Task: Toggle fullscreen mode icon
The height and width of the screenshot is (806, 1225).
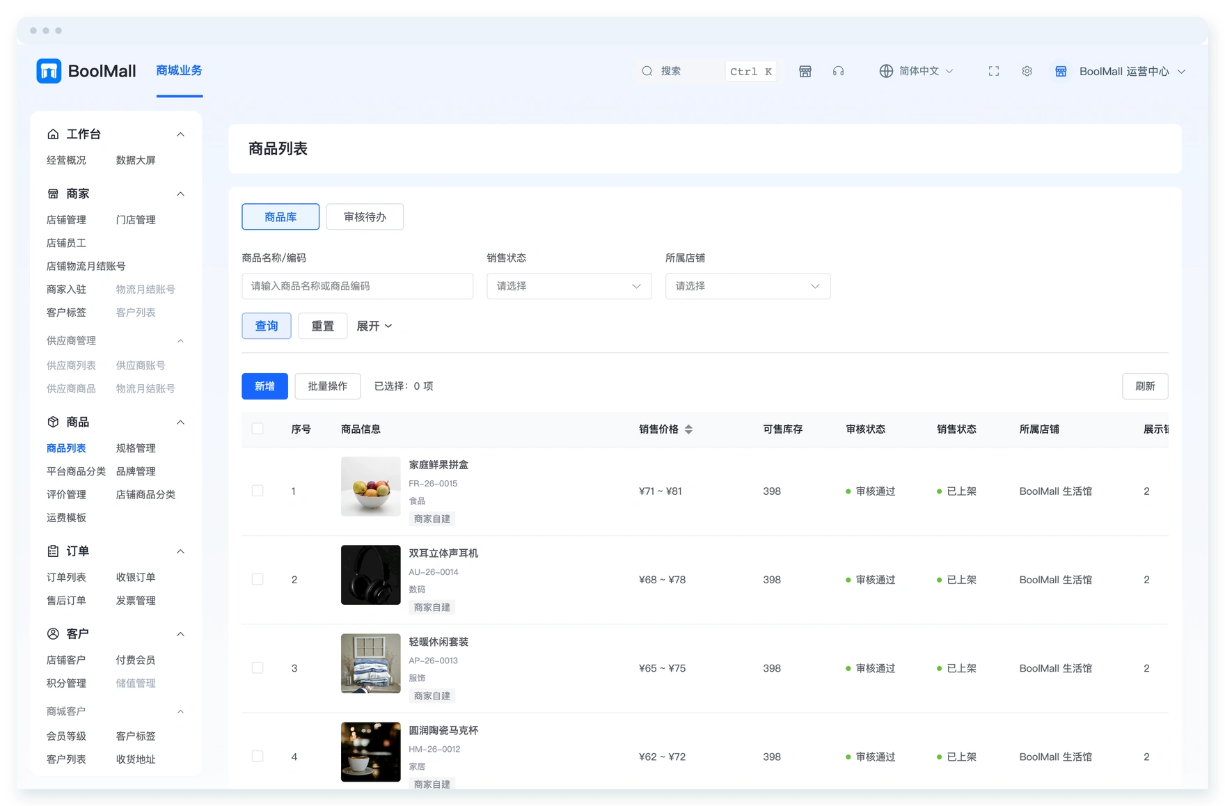Action: [994, 71]
